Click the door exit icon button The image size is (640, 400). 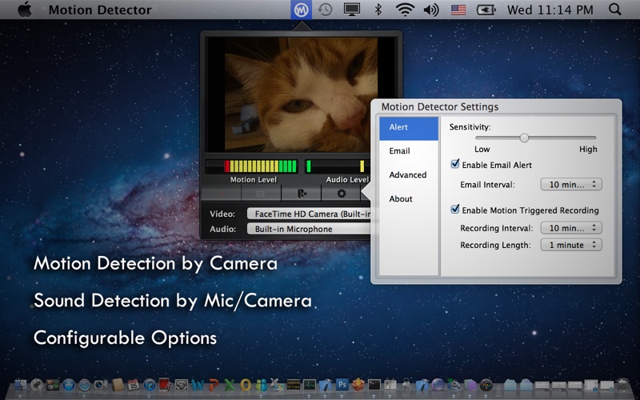click(302, 193)
